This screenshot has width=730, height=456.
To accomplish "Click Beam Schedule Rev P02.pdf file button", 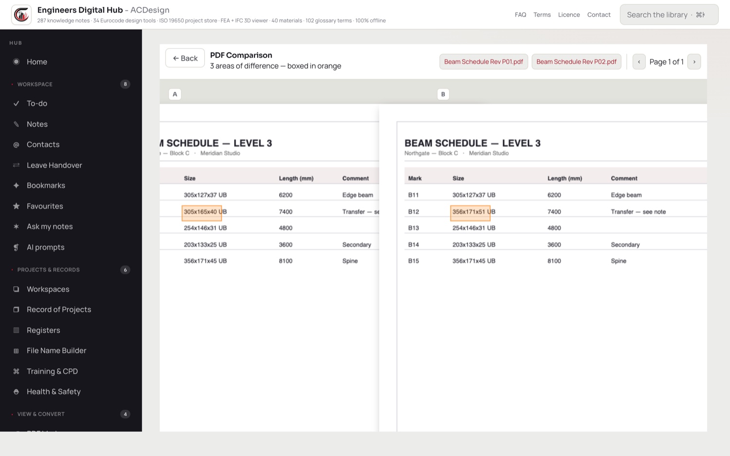I will [576, 62].
